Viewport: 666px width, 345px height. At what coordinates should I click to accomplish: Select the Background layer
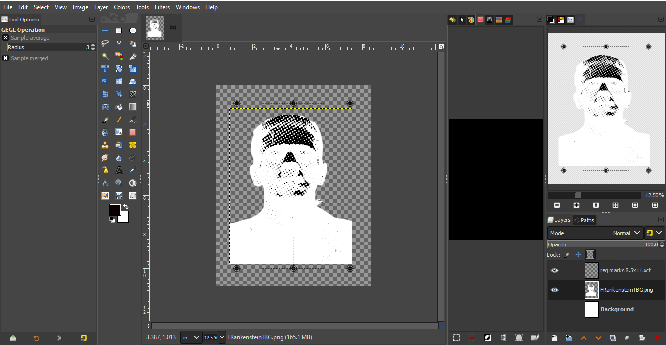(x=617, y=309)
